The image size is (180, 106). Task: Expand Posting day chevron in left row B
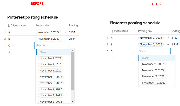point(65,39)
